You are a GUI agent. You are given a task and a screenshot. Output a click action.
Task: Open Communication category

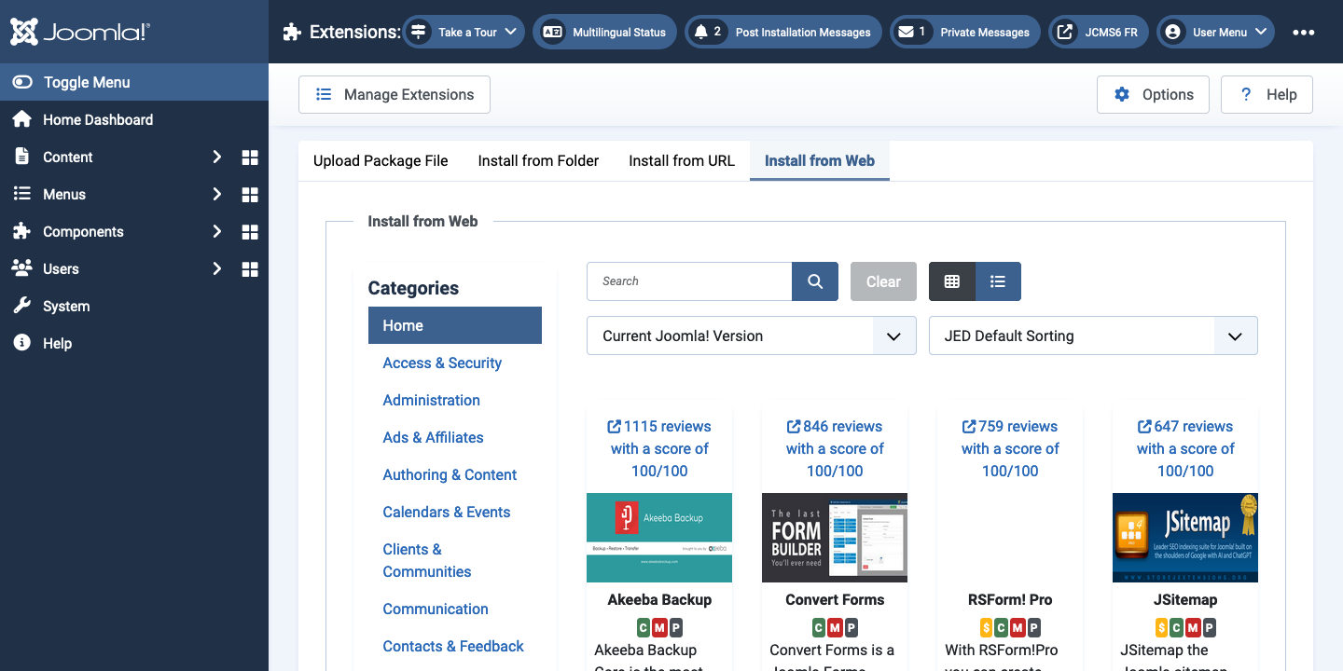coord(436,609)
